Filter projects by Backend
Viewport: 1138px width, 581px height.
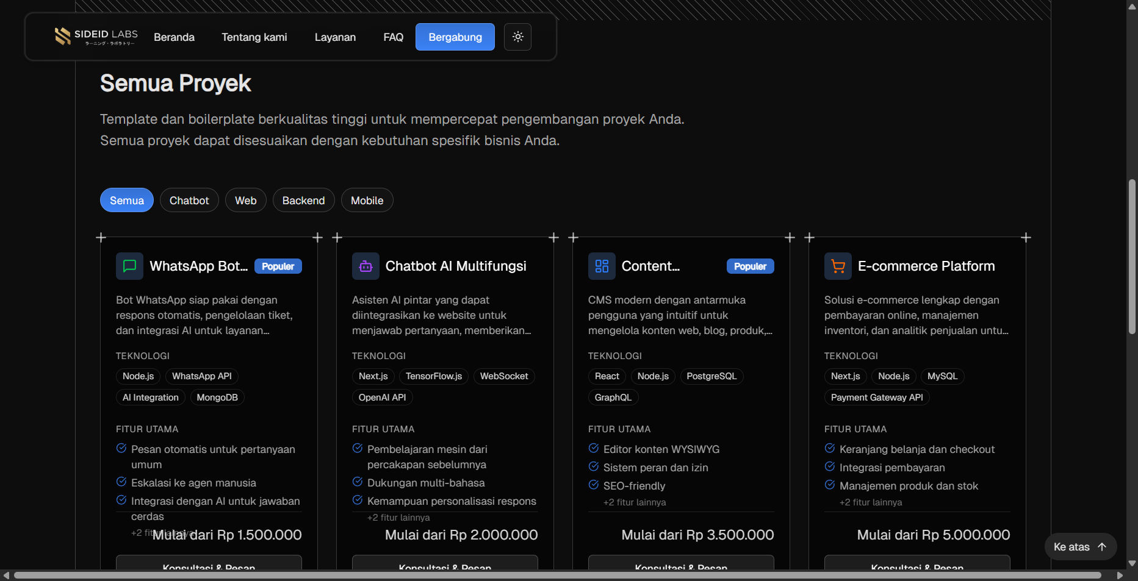(303, 200)
